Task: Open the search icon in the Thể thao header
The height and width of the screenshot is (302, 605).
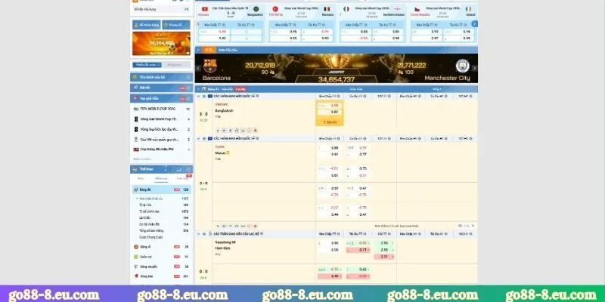Action: point(178,169)
